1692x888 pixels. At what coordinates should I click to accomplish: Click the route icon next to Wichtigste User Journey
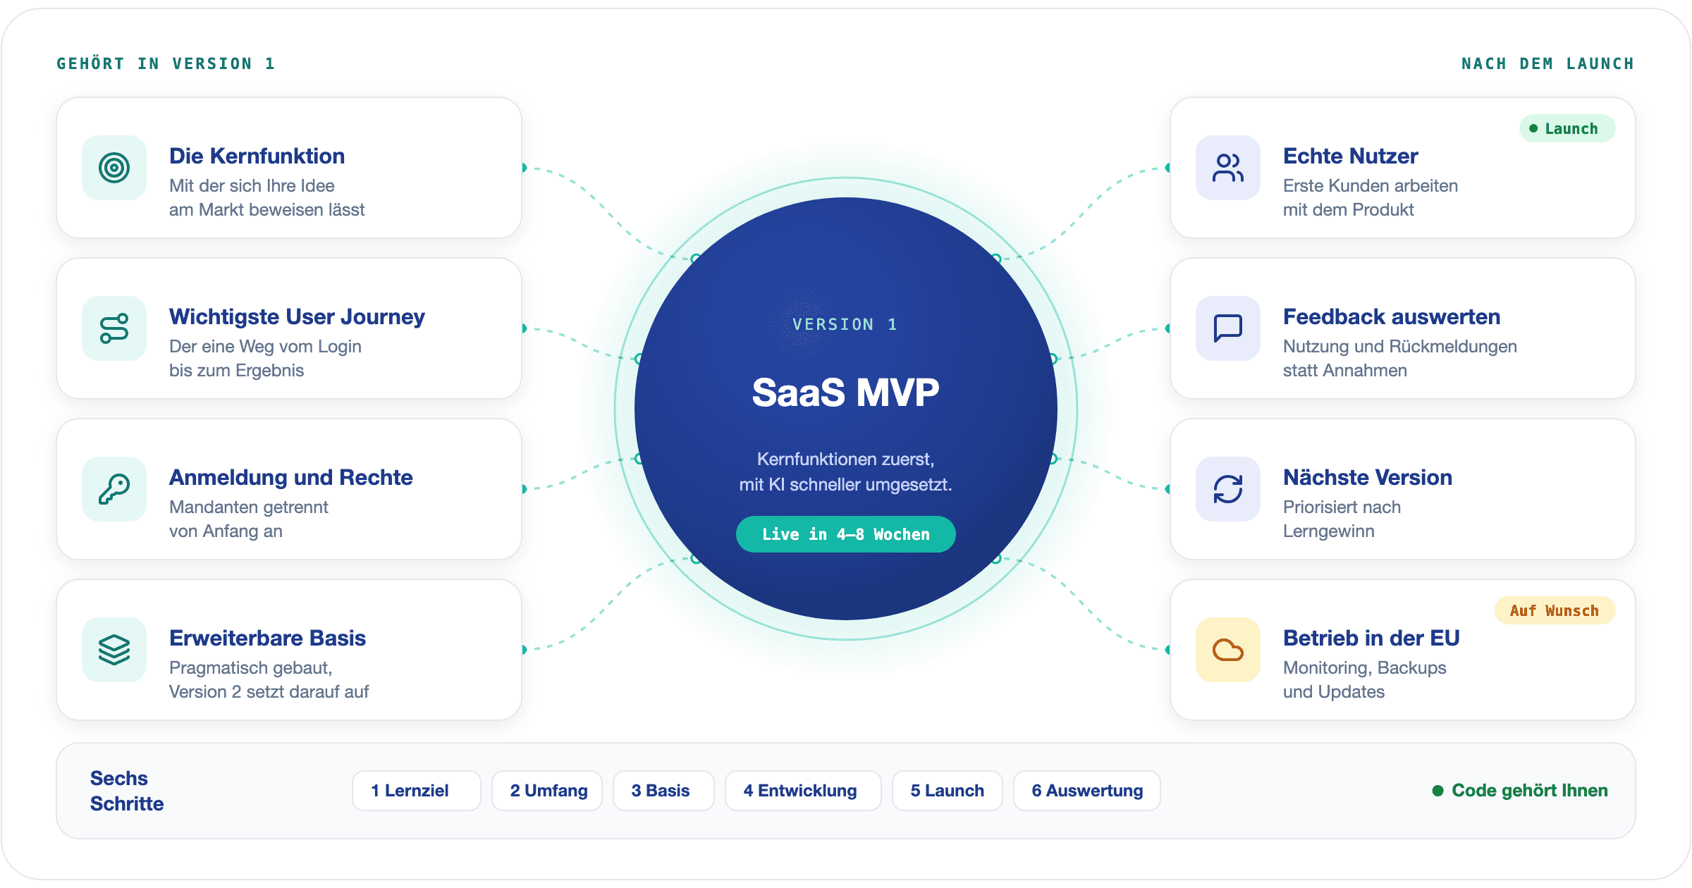(x=114, y=328)
